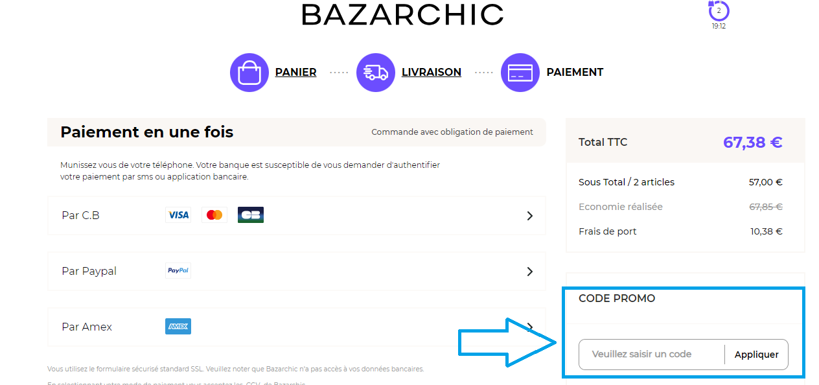Expand the Par Paypal payment chevron

click(530, 272)
